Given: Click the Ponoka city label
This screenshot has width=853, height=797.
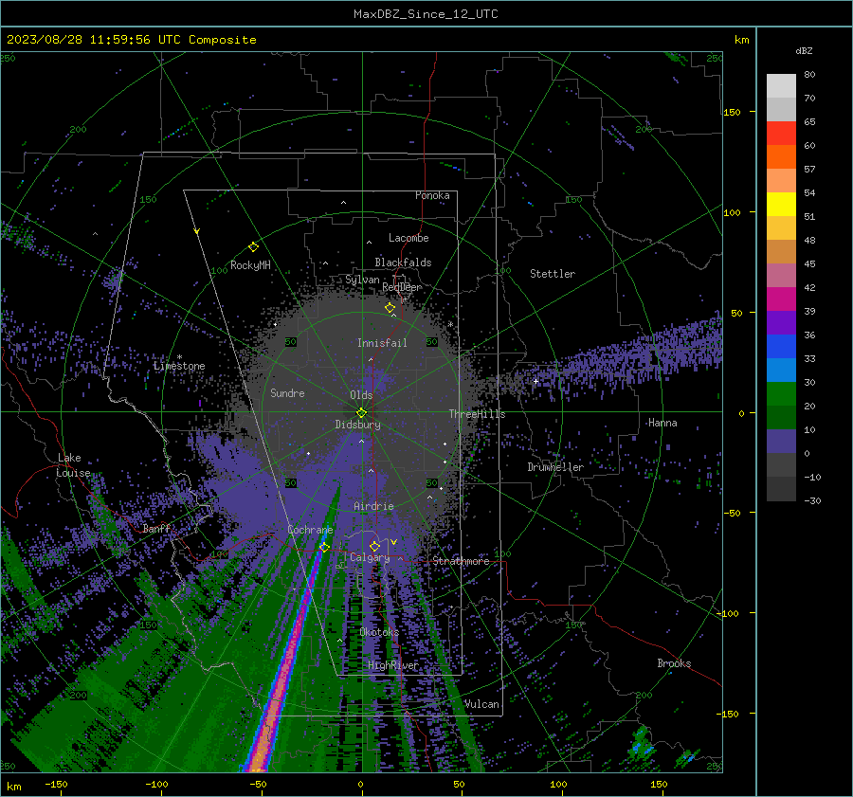Looking at the screenshot, I should coord(432,195).
